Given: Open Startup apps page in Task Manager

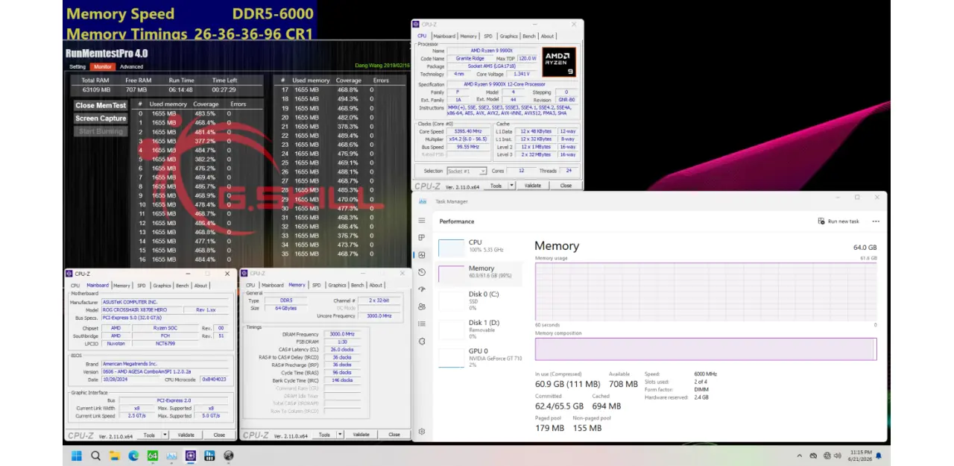Looking at the screenshot, I should 422,289.
